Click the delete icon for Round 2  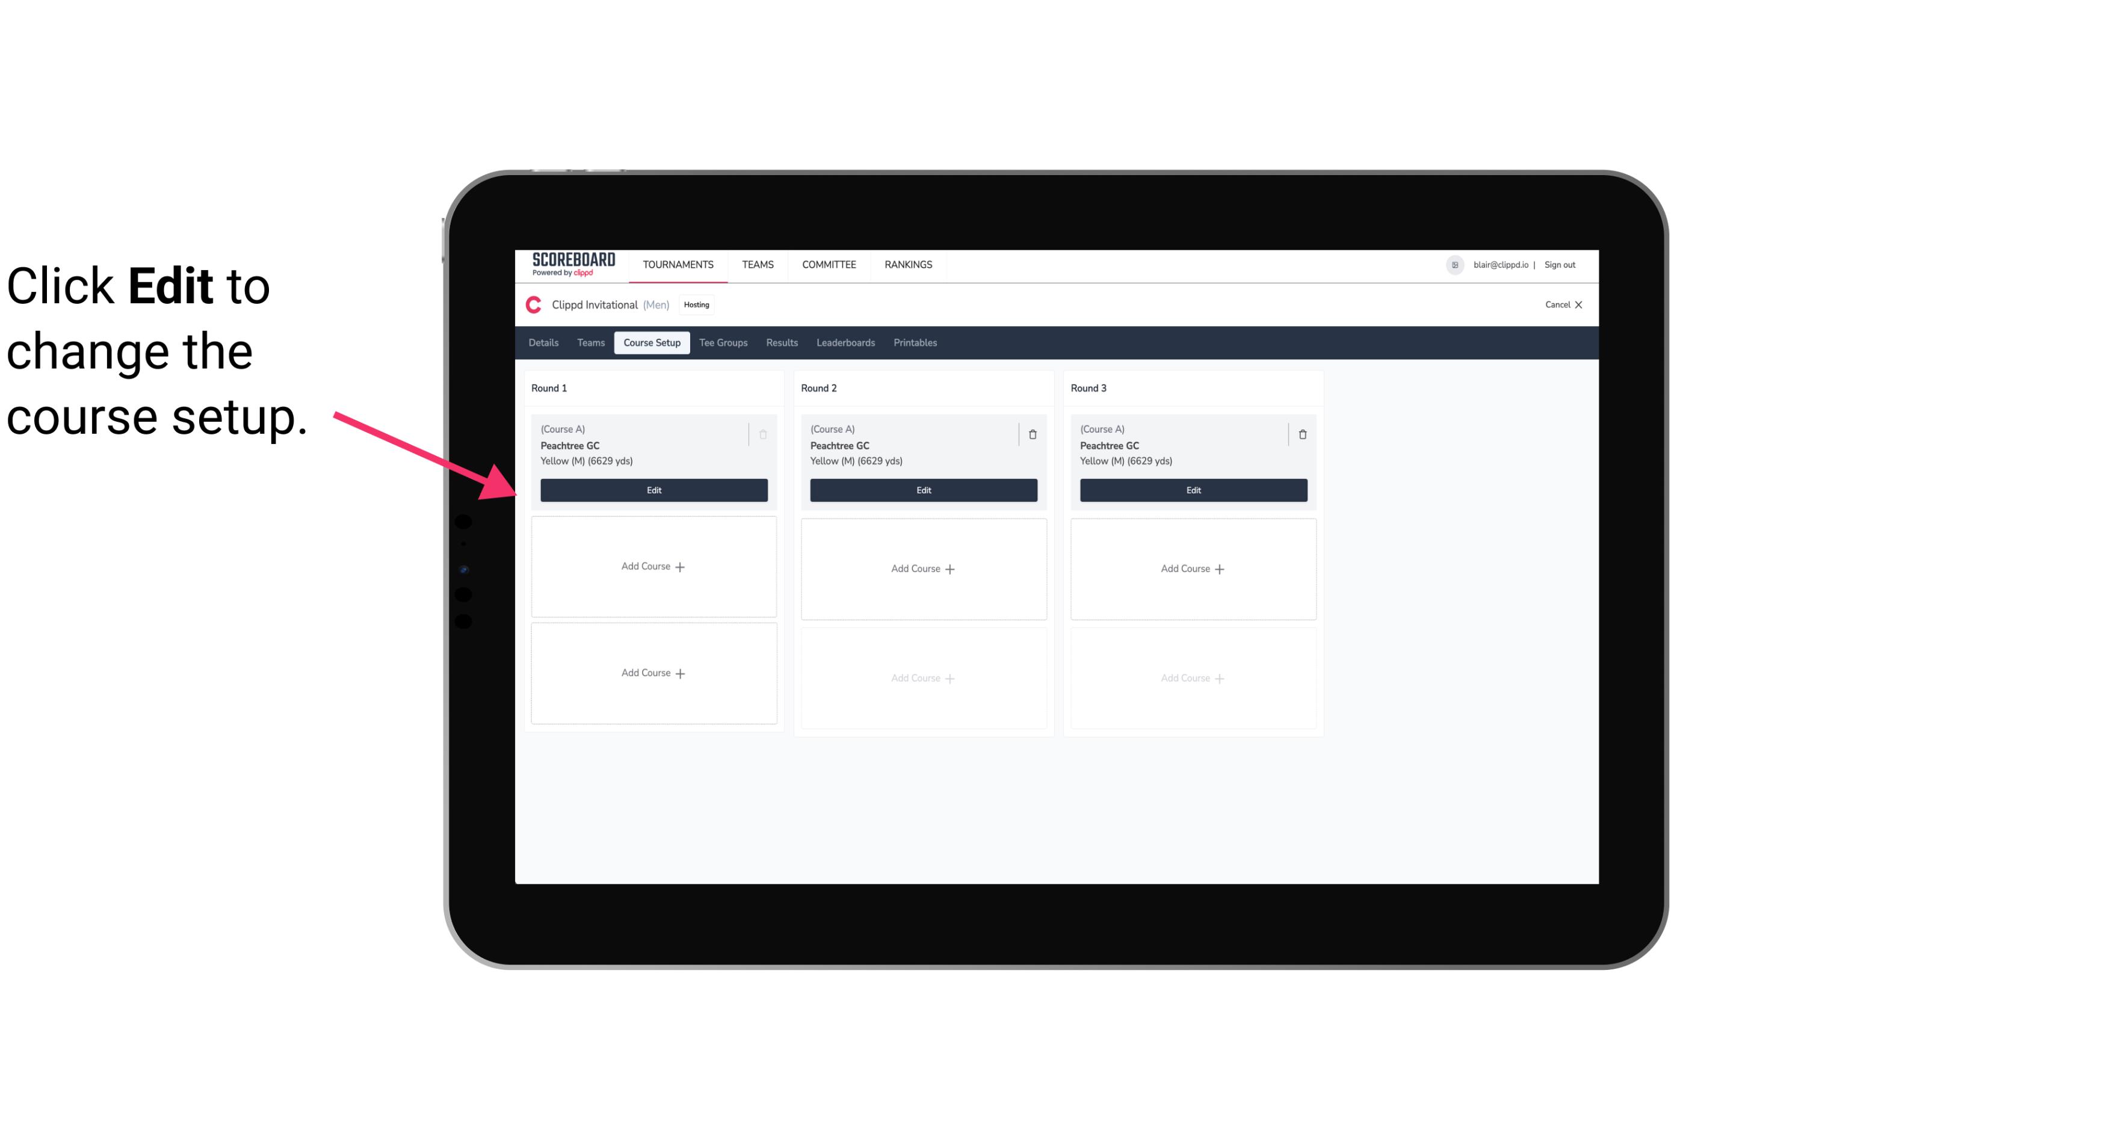coord(1032,434)
